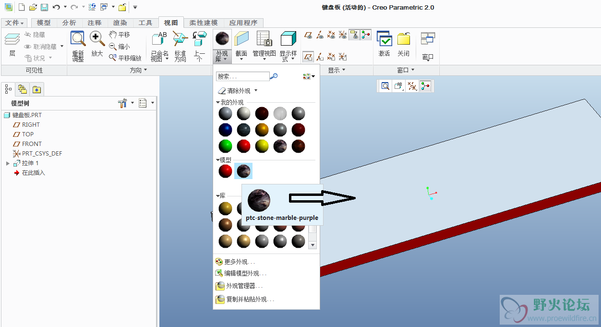The height and width of the screenshot is (327, 601).
Task: Toggle spin center display in the ribbon
Action: [x=366, y=35]
